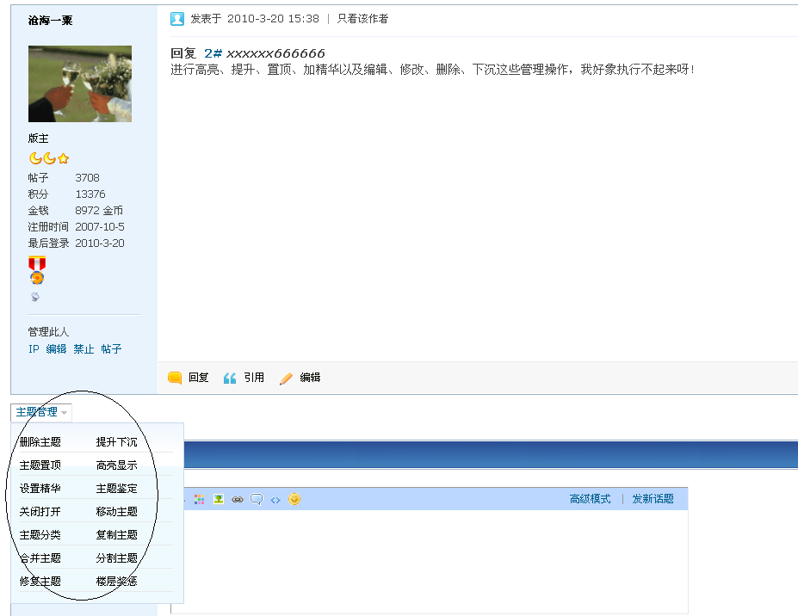798x616 pixels.
Task: Click the pencil 编辑 edit icon
Action: (x=287, y=377)
